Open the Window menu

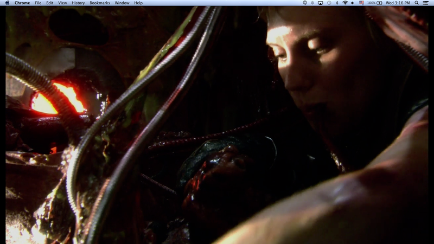122,3
